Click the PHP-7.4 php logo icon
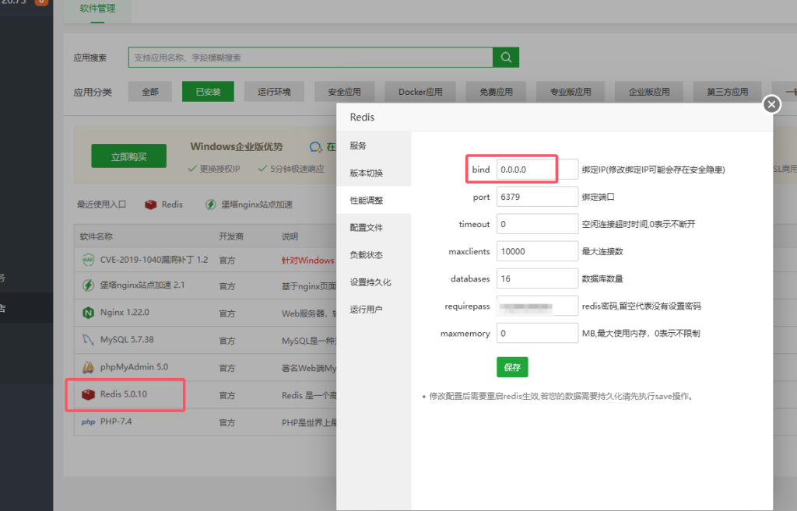 click(88, 422)
